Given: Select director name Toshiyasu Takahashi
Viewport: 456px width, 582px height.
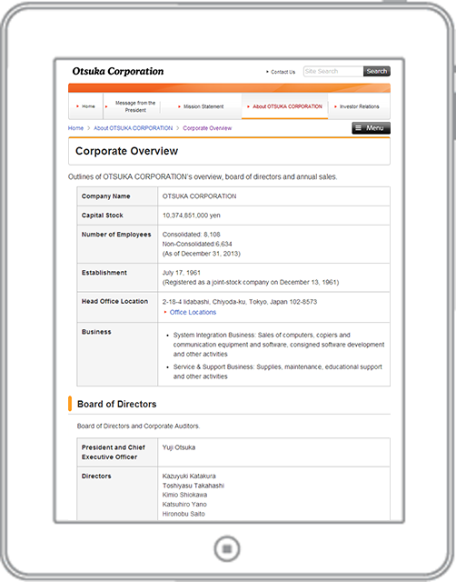Looking at the screenshot, I should (193, 486).
